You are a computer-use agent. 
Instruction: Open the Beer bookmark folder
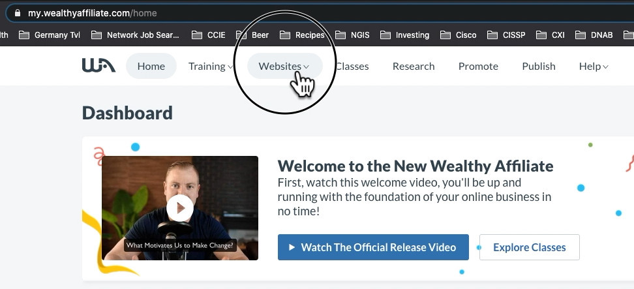[x=252, y=35]
